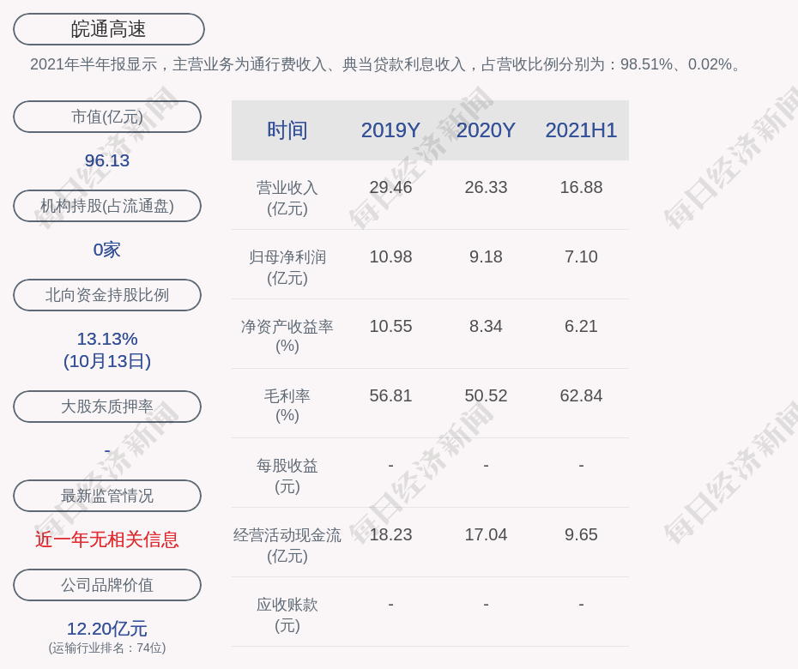Select gross margin value 62.84
This screenshot has height=669, width=798.
(581, 395)
